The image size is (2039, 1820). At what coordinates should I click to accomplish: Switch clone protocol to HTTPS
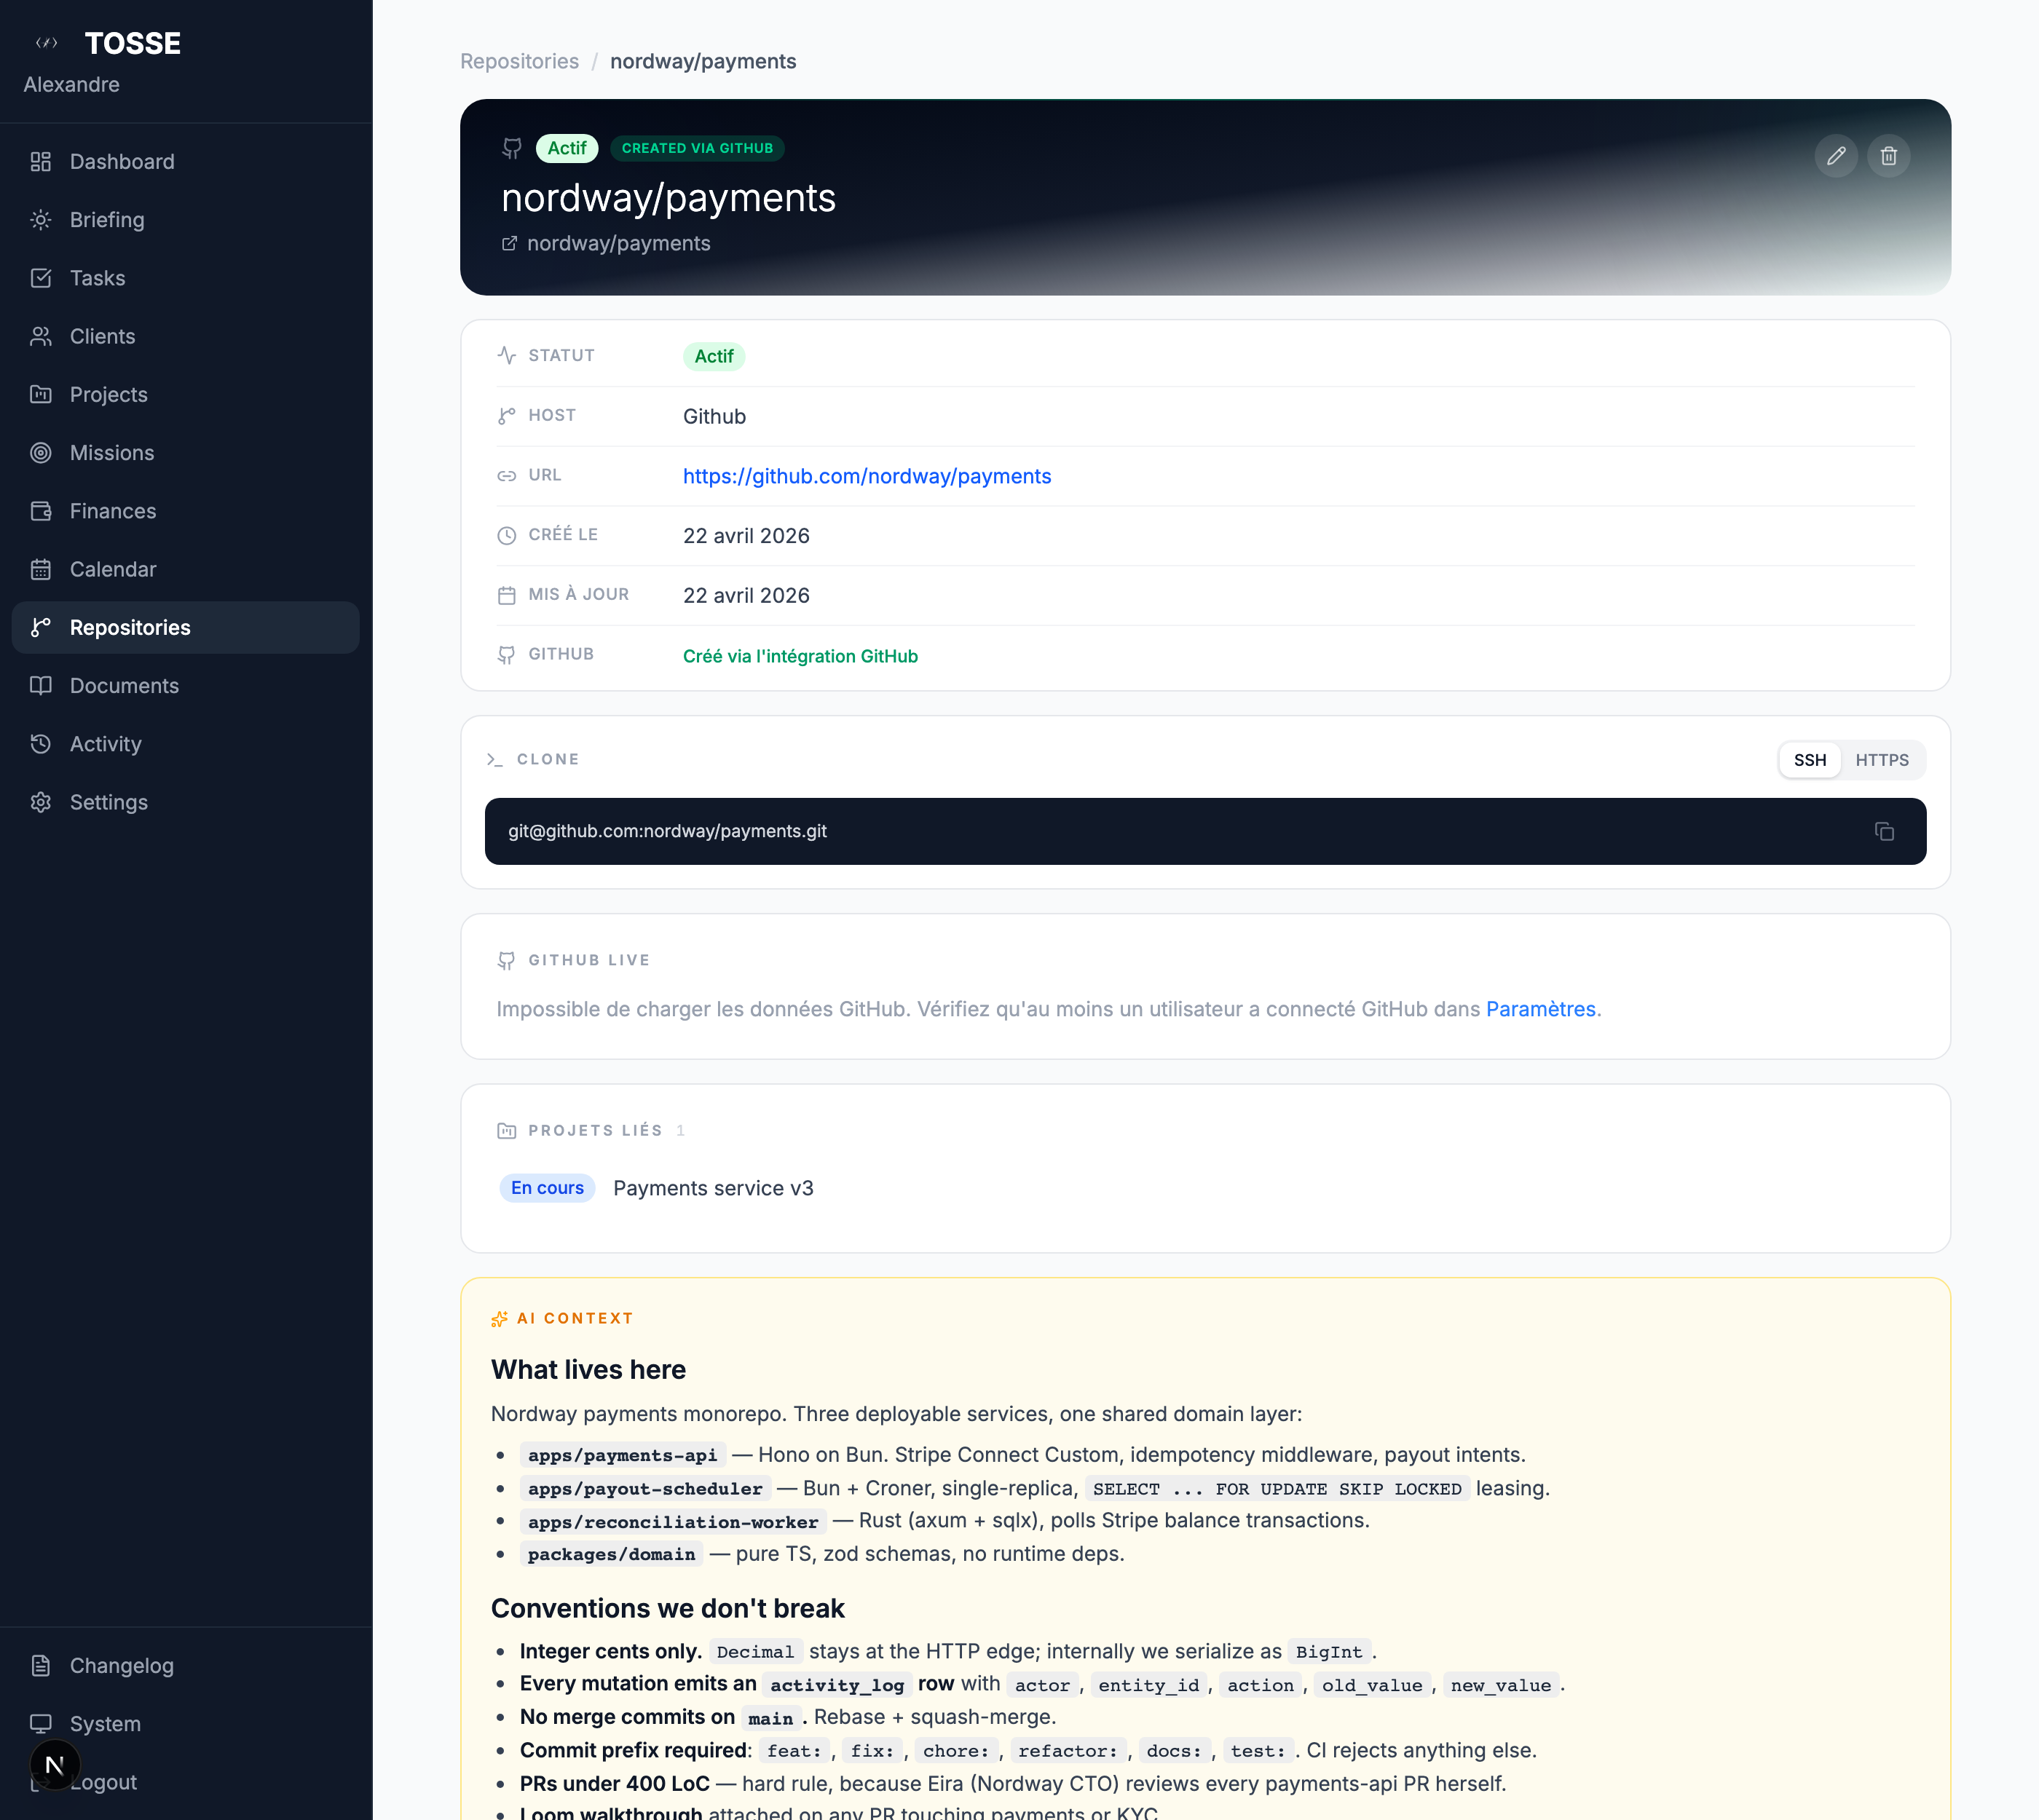pyautogui.click(x=1882, y=760)
